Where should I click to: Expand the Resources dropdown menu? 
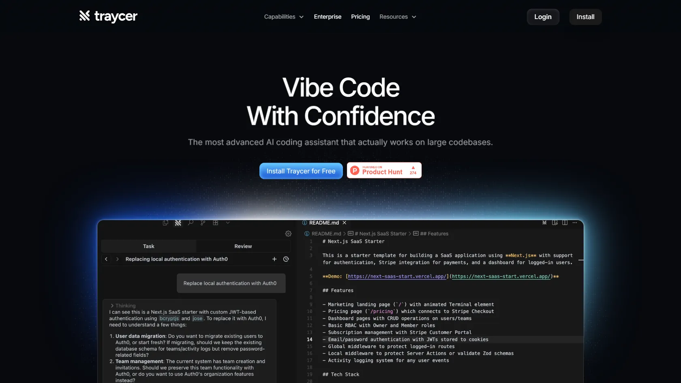point(397,17)
